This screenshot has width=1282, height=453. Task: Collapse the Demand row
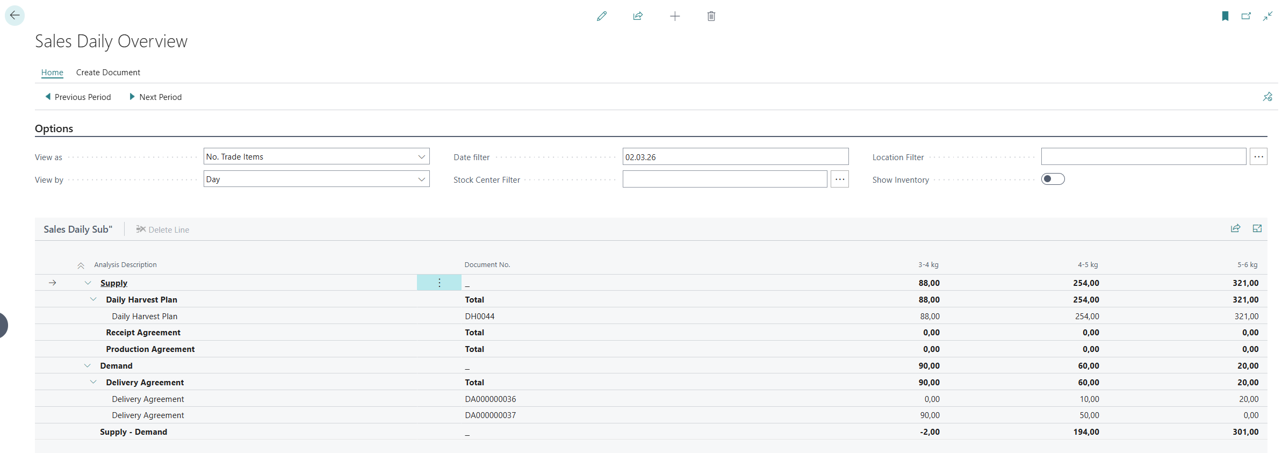[88, 366]
